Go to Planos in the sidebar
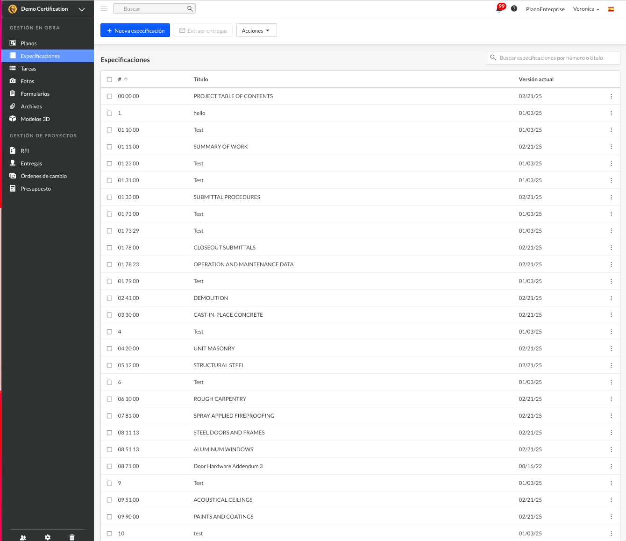This screenshot has width=626, height=541. coord(28,43)
